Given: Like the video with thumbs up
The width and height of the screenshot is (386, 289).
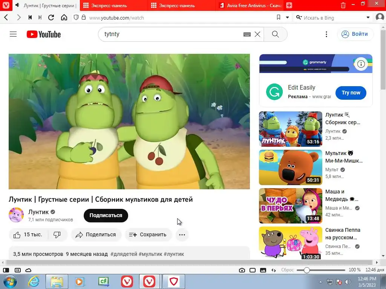Looking at the screenshot, I should click(28, 235).
